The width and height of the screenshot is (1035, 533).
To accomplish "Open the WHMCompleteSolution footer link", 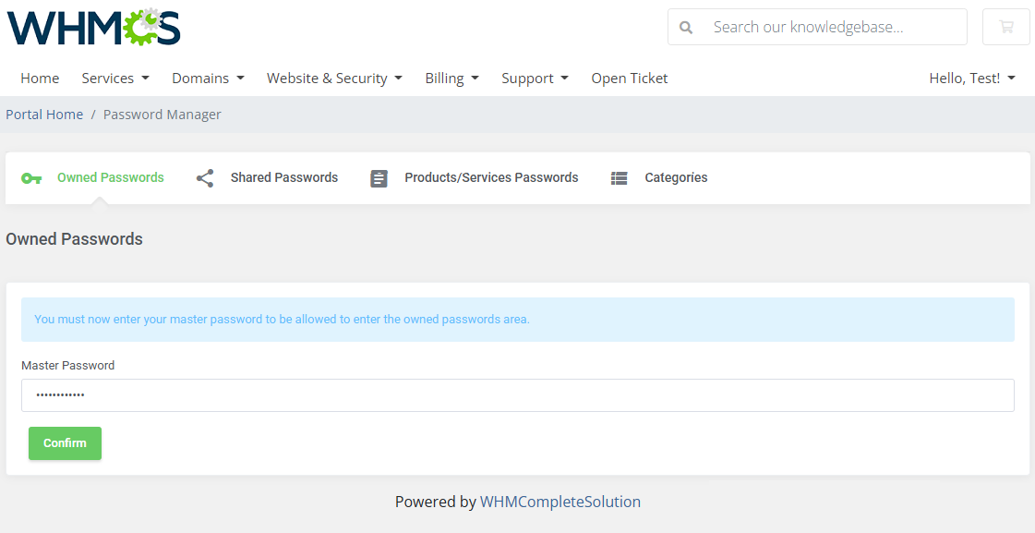I will 560,502.
